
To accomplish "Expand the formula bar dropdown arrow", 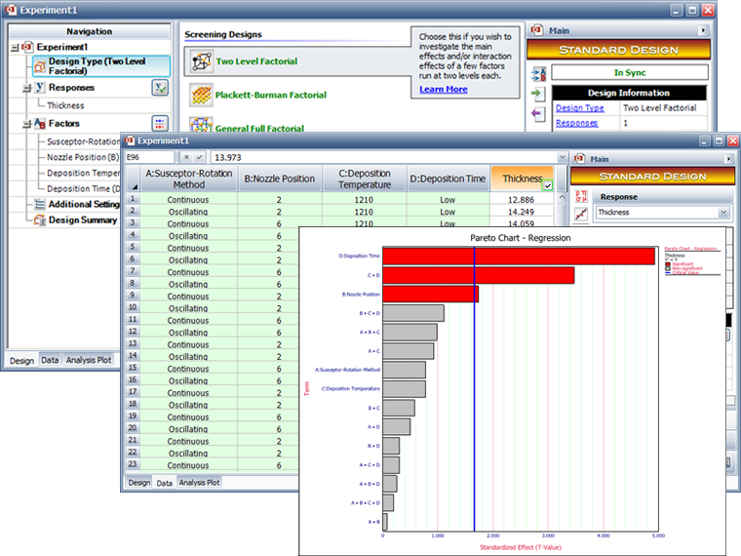I will (561, 157).
